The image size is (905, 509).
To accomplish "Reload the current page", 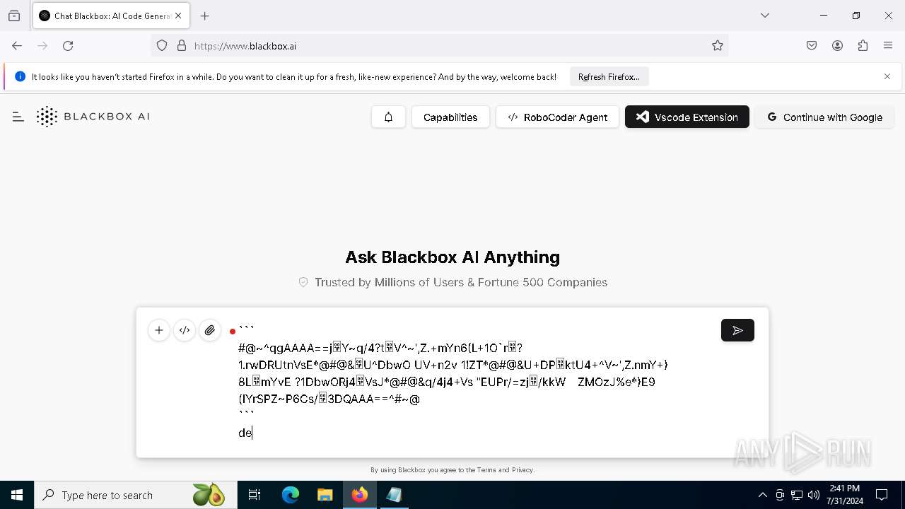I will 68,46.
